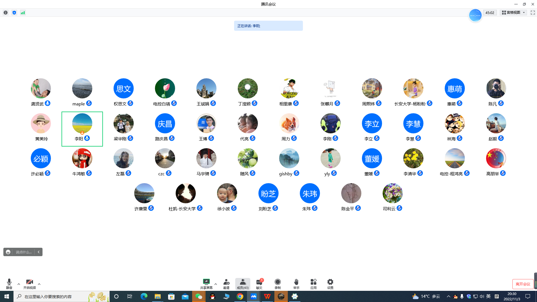The width and height of the screenshot is (537, 302).
Task: Click the mic icon beside 龚贤武
Action: pyautogui.click(x=48, y=103)
